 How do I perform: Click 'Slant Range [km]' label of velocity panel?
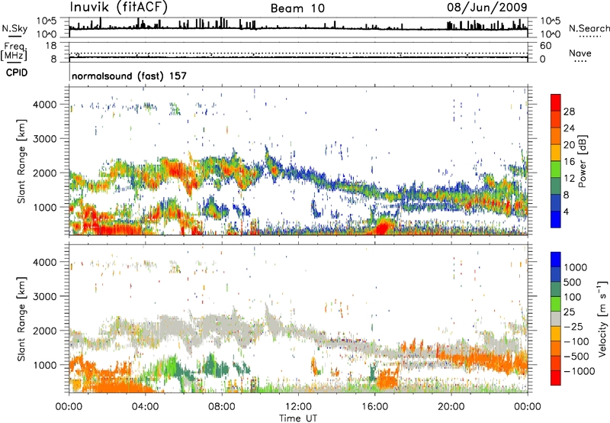[x=21, y=319]
